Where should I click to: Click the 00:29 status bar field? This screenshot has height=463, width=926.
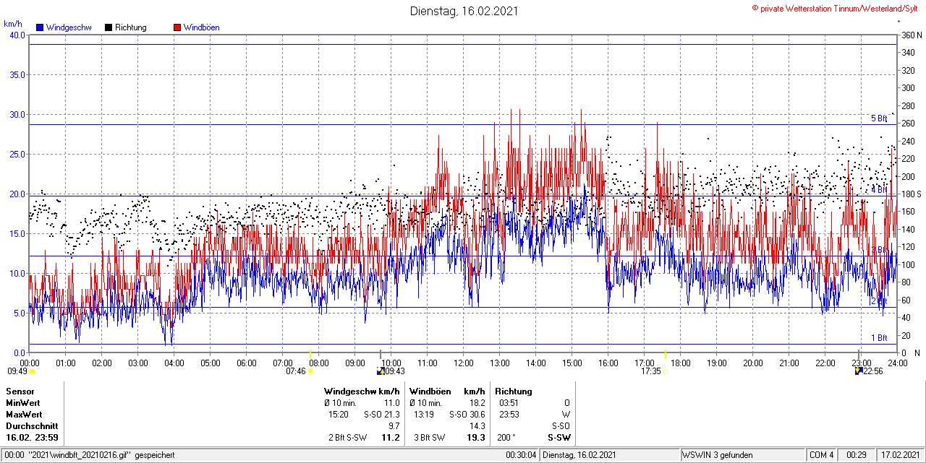pos(857,455)
